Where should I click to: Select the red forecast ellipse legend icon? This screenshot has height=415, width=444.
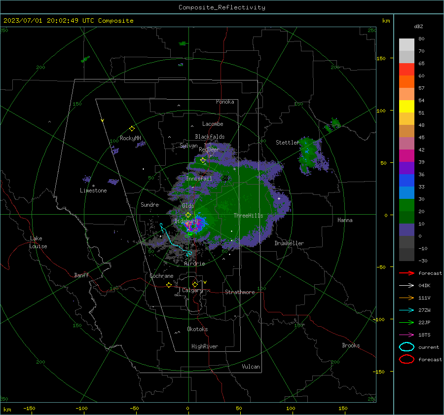[x=407, y=359]
